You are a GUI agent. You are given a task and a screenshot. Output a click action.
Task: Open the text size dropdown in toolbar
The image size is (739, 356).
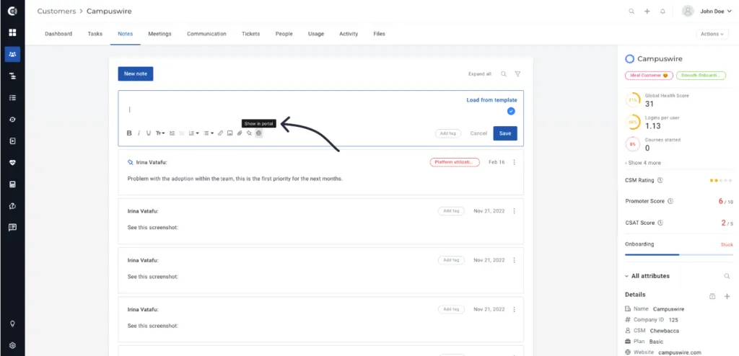160,133
